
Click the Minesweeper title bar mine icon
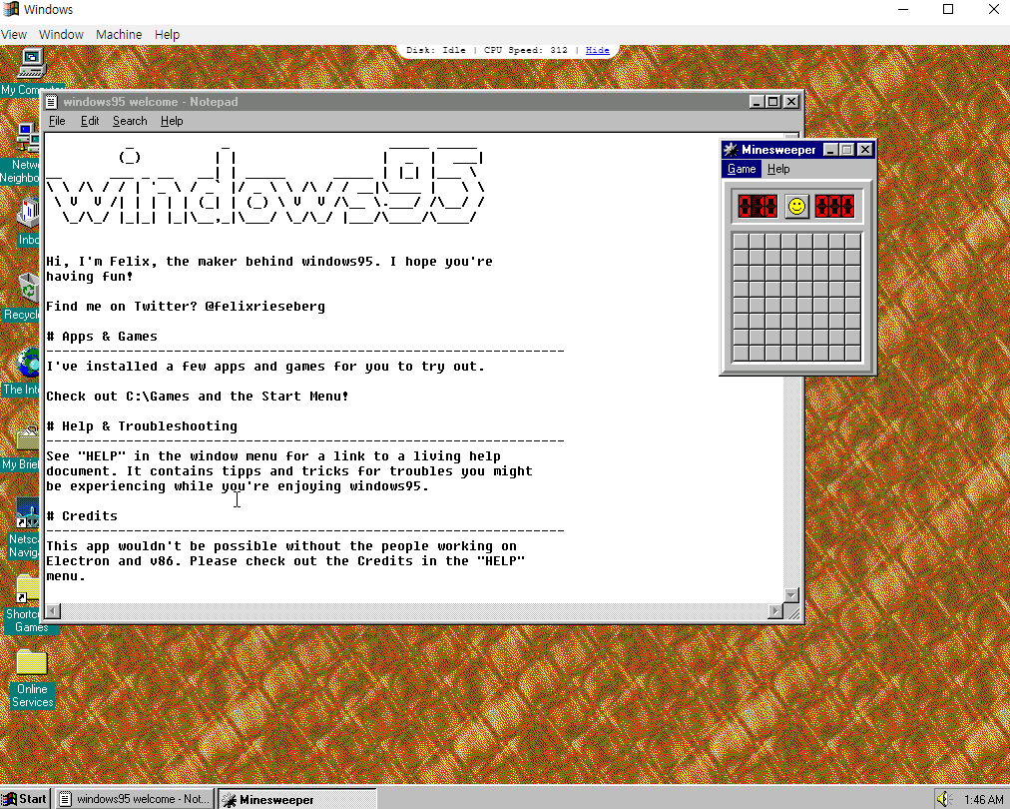[x=731, y=150]
